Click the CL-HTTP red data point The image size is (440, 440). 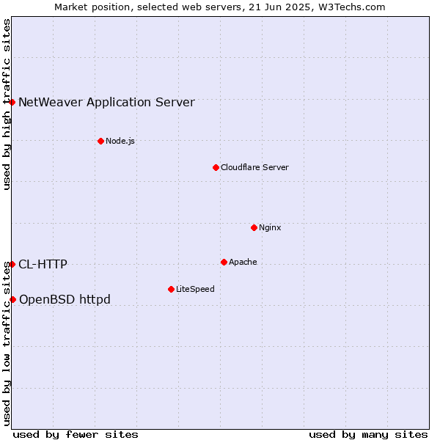click(12, 264)
